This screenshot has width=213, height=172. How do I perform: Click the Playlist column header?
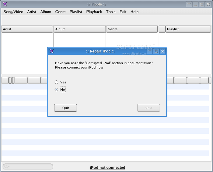tap(188, 29)
